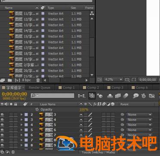This screenshot has width=160, height=156.
Task: Open the 8 bpc color depth setting
Action: click(x=27, y=80)
